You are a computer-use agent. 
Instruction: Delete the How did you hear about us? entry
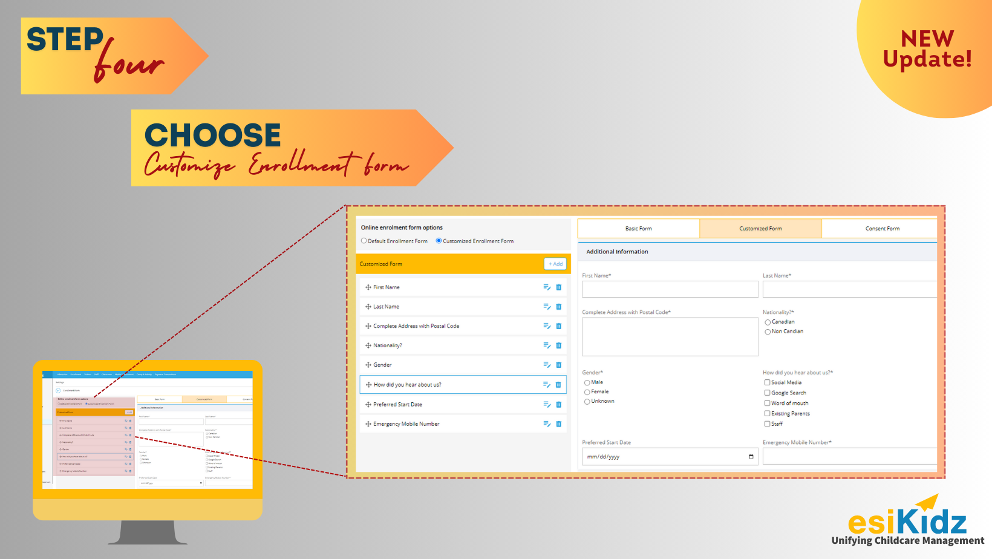pyautogui.click(x=558, y=385)
